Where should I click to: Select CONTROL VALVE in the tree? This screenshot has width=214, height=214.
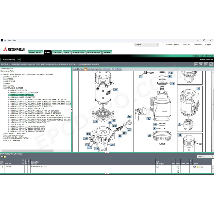pos(17,125)
